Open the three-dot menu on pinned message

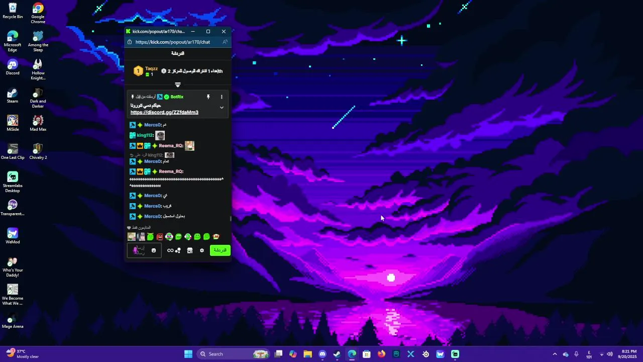click(222, 97)
